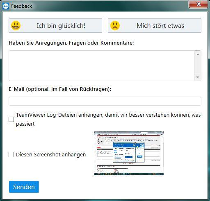Click the 'E-Mail (optional, im Fall von Rückfragen):' label
Screen dimensions: 210x201
click(60, 89)
